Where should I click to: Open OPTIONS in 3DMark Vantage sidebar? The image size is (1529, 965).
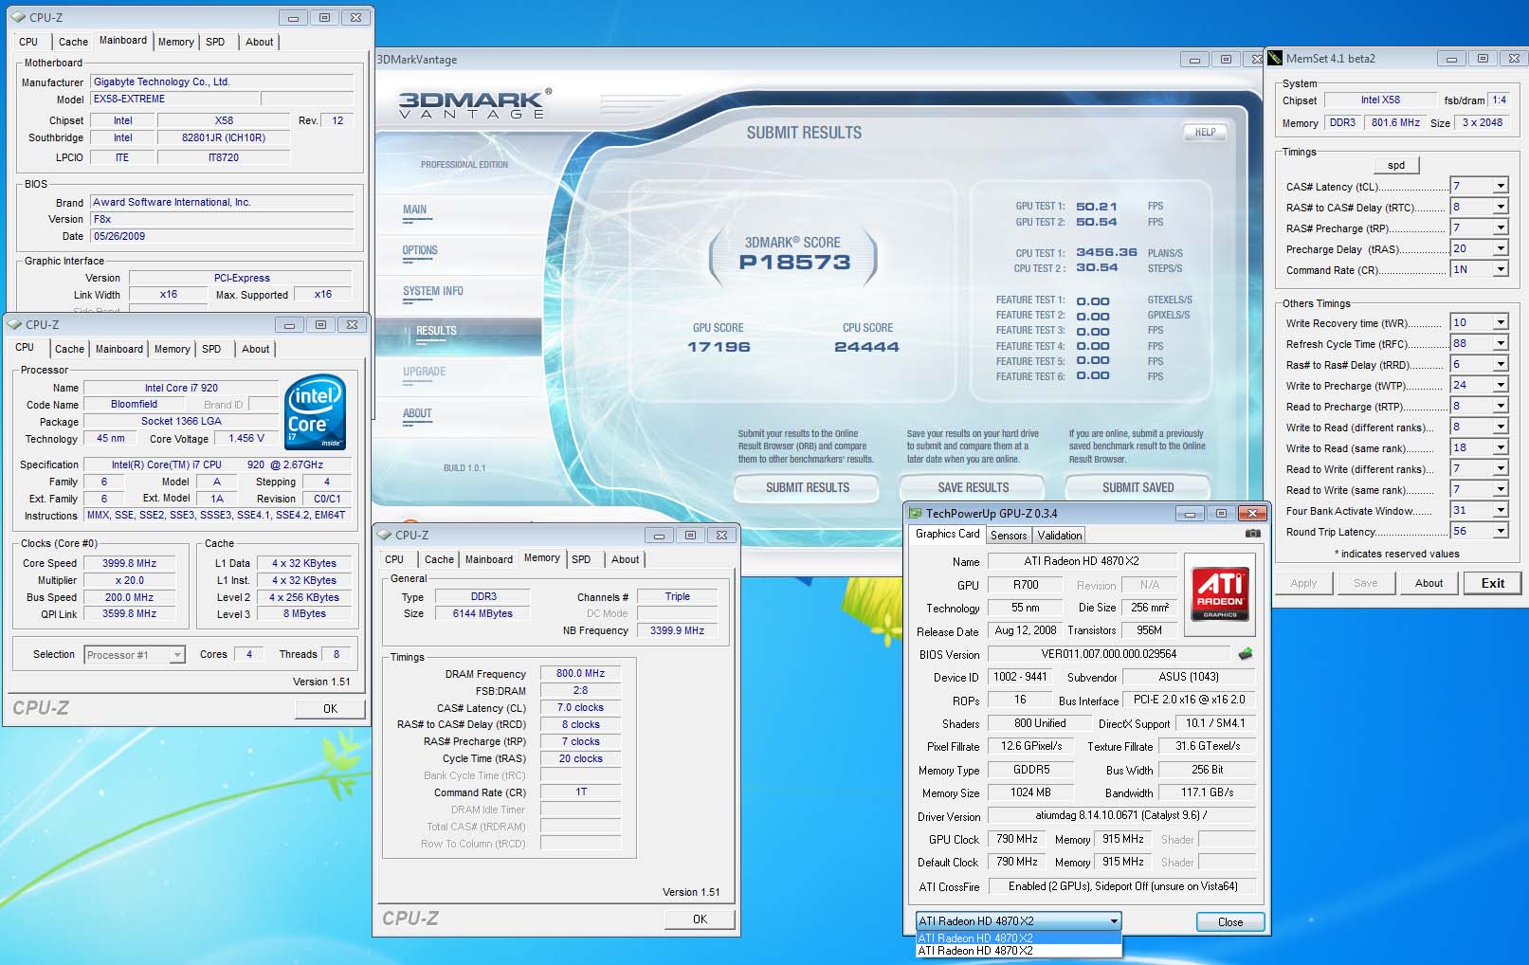[x=420, y=251]
